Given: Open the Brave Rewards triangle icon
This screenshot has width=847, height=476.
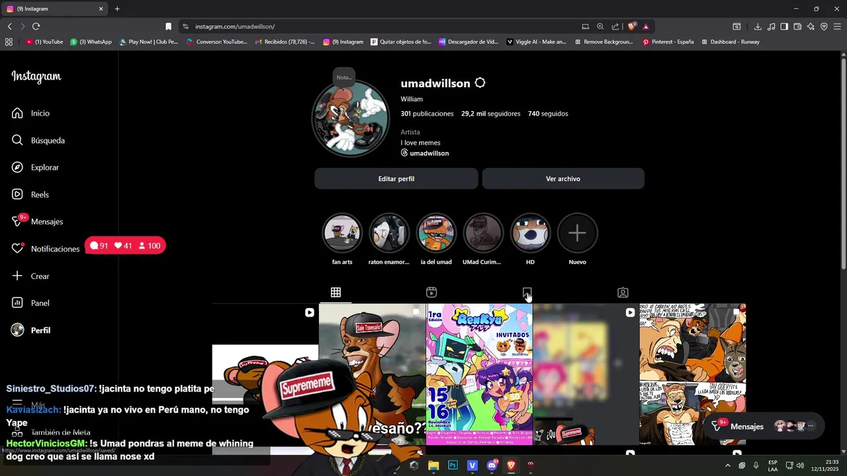Looking at the screenshot, I should [x=646, y=26].
